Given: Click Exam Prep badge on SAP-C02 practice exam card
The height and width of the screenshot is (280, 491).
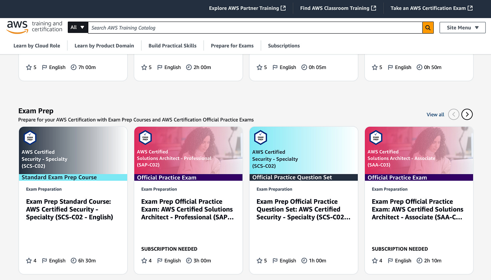Looking at the screenshot, I should [145, 137].
